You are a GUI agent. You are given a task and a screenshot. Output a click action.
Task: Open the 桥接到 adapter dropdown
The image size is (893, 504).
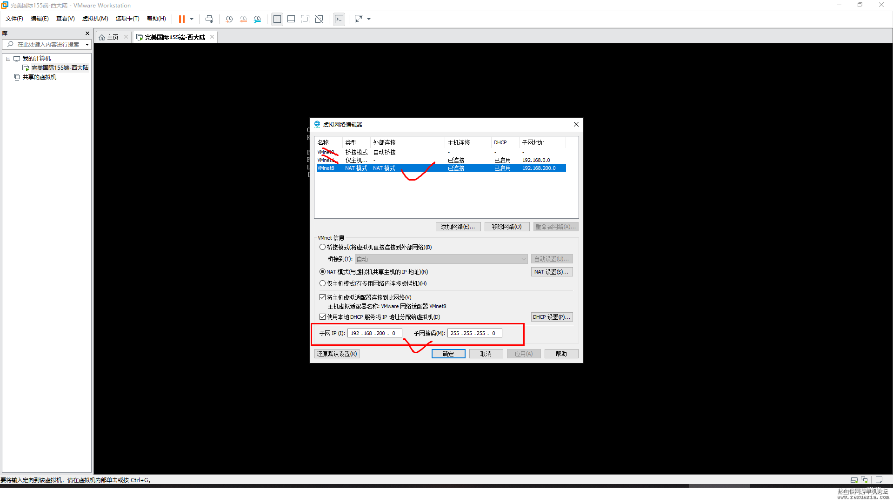click(x=441, y=259)
